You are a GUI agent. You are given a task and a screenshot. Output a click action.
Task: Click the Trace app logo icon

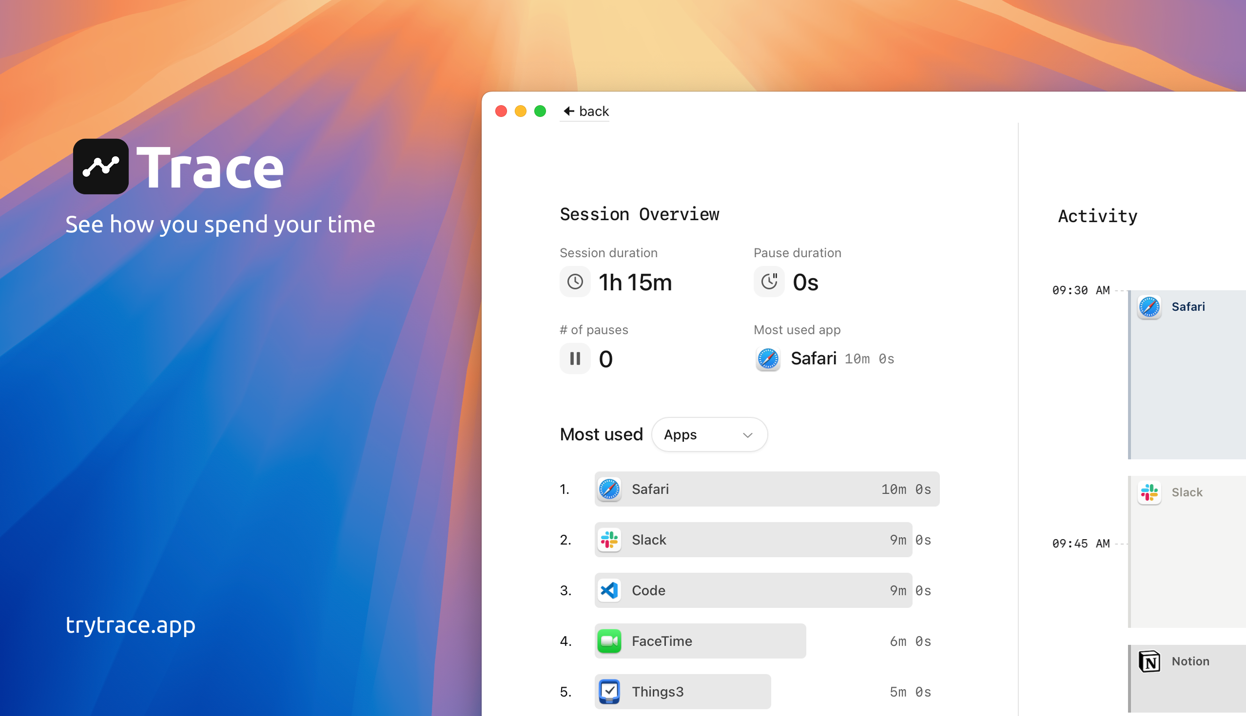click(101, 167)
